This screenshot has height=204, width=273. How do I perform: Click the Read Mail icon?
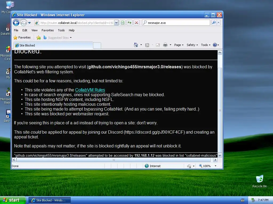point(158,45)
